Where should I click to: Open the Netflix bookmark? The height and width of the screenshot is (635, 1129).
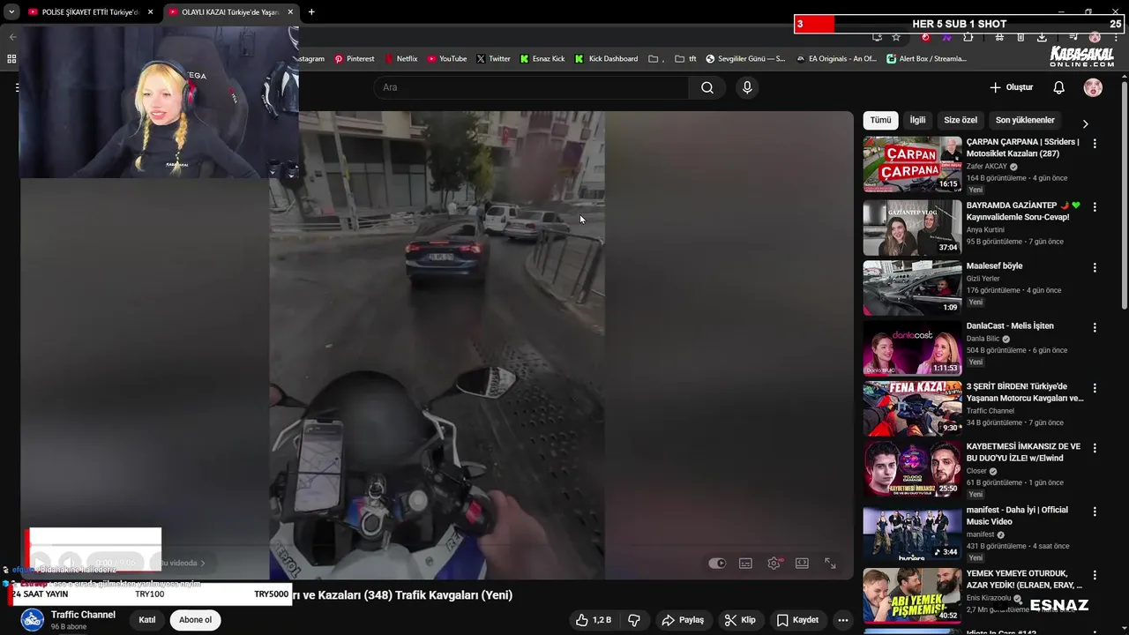(400, 59)
